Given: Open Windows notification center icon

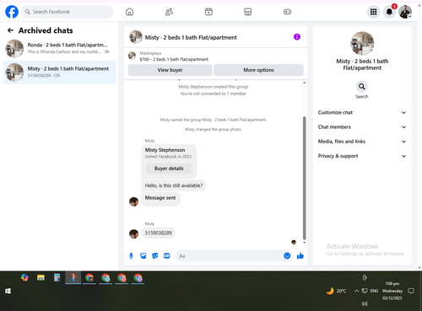Looking at the screenshot, I should pyautogui.click(x=411, y=291).
